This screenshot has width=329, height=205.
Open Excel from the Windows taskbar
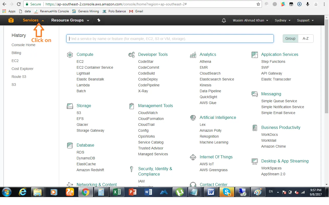pos(117,192)
